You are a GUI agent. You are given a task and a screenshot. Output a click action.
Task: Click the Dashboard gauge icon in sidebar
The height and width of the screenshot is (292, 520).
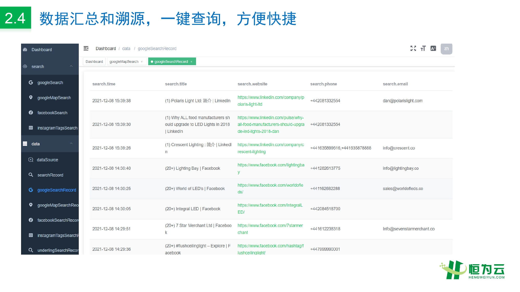point(25,50)
